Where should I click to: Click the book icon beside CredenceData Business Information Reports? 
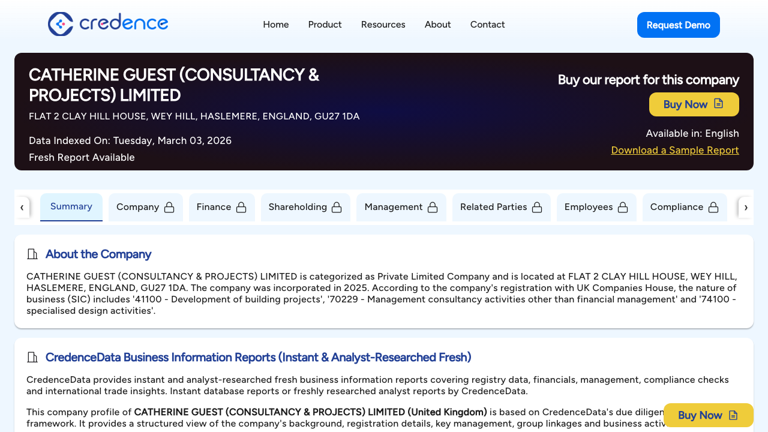pos(32,357)
